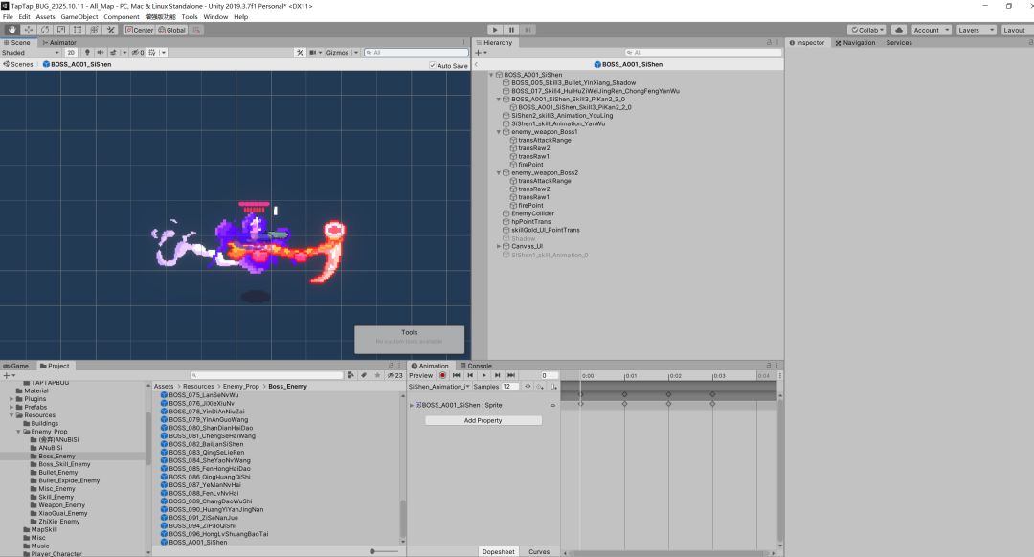Image resolution: width=1034 pixels, height=557 pixels.
Task: Select the Rotate tool in the toolbar
Action: 45,30
